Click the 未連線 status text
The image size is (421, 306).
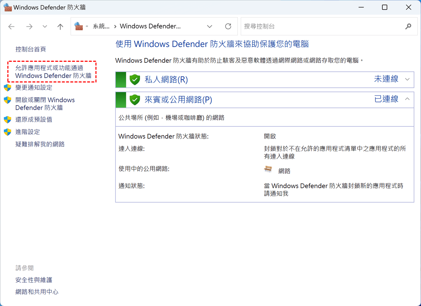pos(386,79)
